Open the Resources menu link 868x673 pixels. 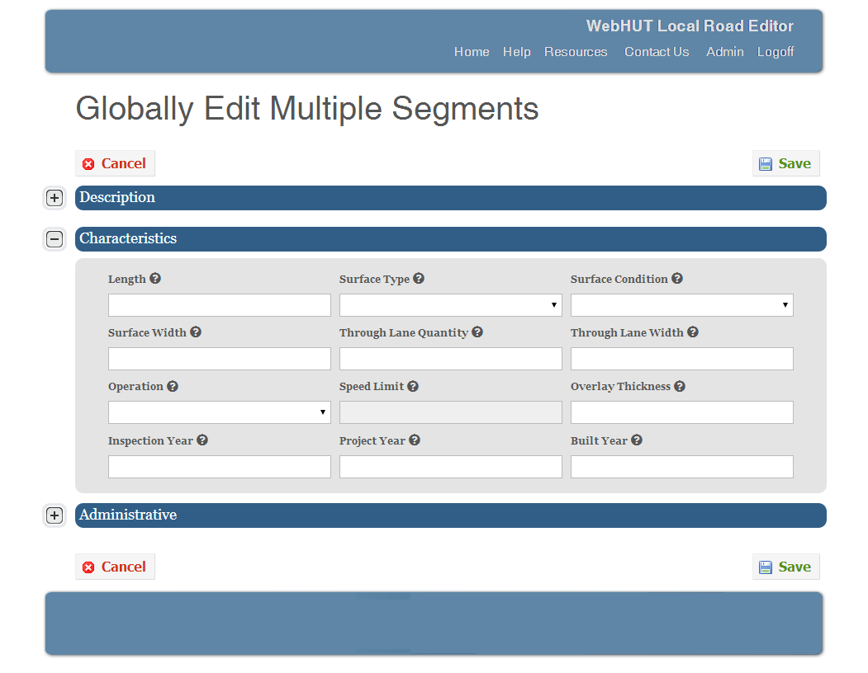coord(576,52)
